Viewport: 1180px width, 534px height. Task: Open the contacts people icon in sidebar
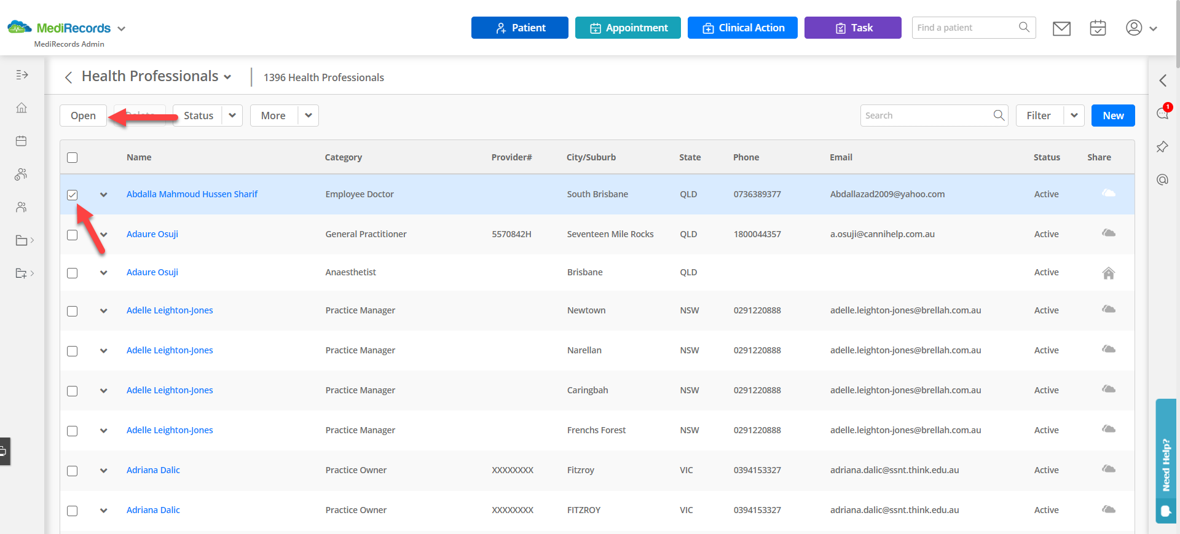click(22, 207)
